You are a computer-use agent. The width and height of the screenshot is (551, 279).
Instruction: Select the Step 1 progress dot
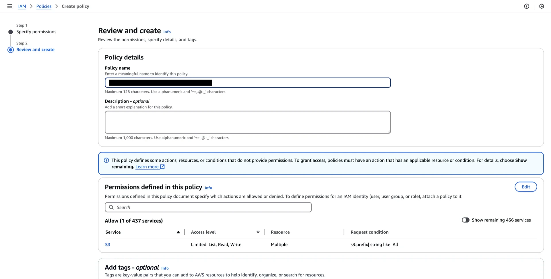coord(11,32)
